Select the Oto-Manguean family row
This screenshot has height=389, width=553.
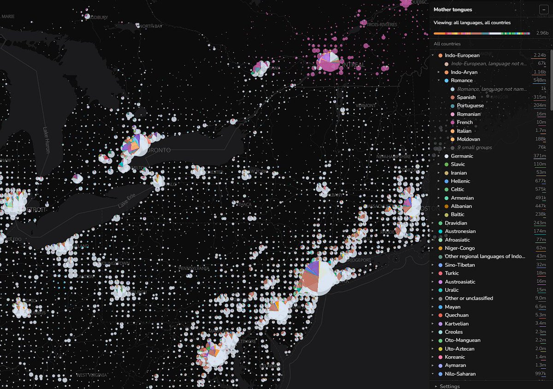489,340
